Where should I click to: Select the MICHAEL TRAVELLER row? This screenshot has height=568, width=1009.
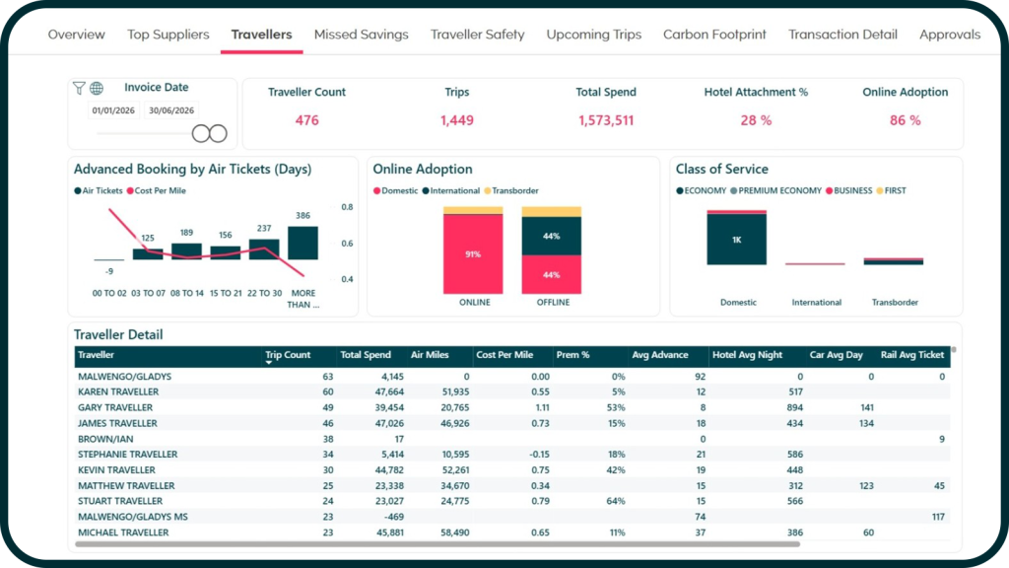coord(512,532)
